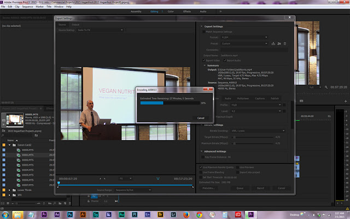Open Prelude from the taskbar
Screen dimensions: 350x219
pos(135,215)
